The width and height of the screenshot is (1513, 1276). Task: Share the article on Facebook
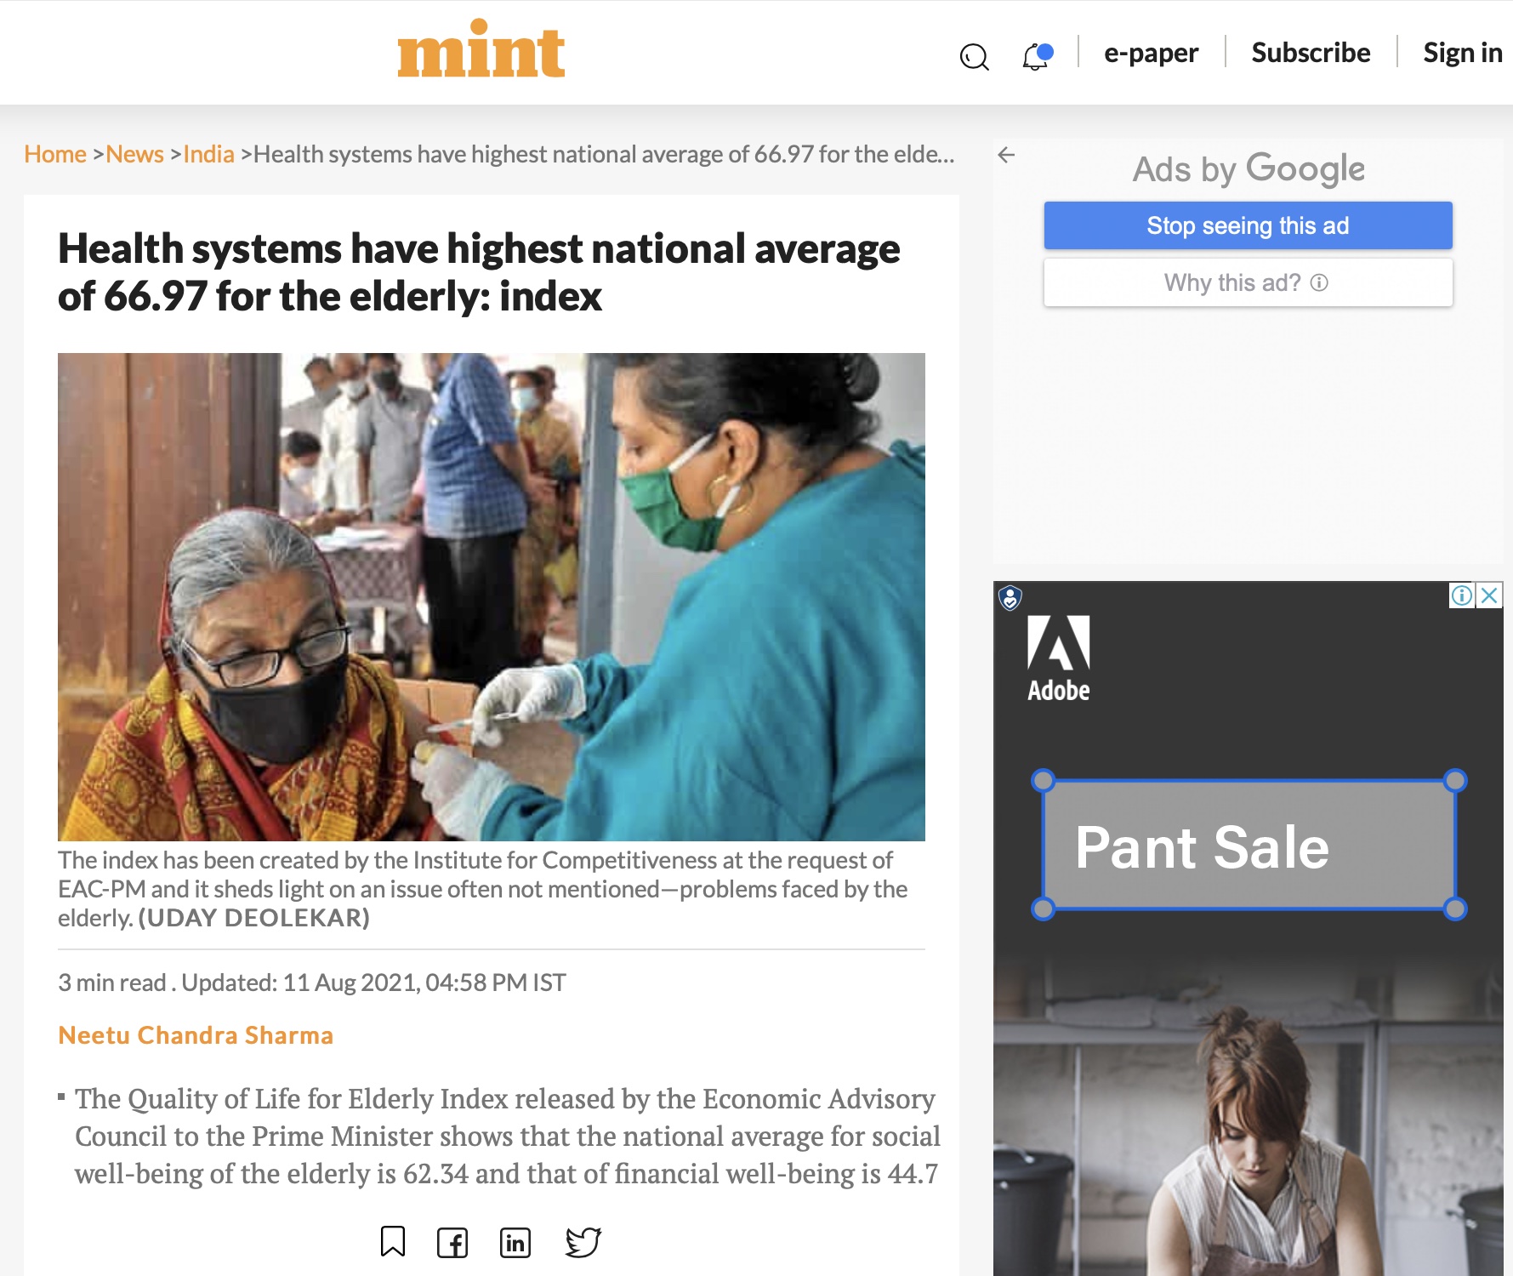(x=452, y=1243)
